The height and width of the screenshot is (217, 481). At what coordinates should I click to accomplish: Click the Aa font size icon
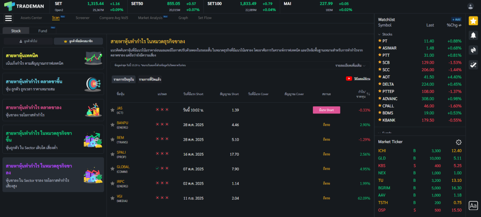(x=473, y=205)
